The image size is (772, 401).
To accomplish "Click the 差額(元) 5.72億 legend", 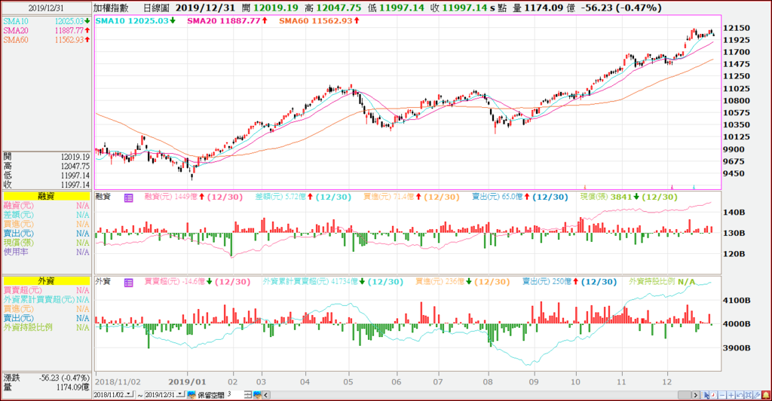I will (x=303, y=197).
